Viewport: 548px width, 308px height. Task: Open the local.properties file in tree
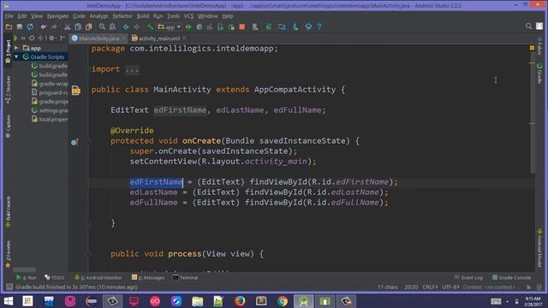point(50,119)
